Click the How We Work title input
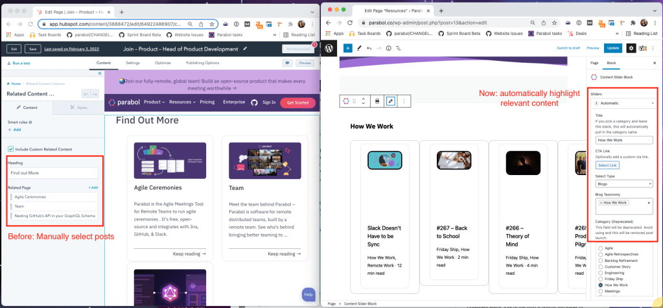The width and height of the screenshot is (663, 308). (x=624, y=140)
